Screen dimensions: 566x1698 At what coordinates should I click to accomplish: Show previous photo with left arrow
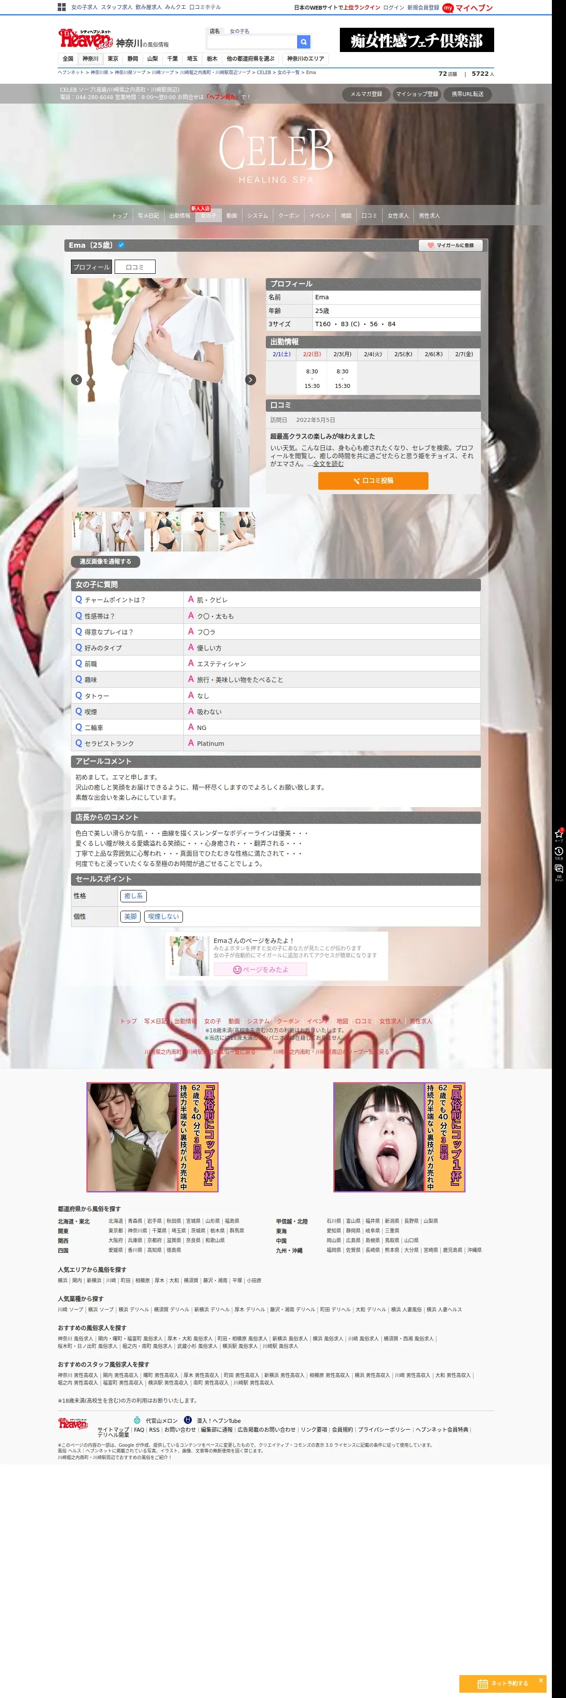point(76,380)
